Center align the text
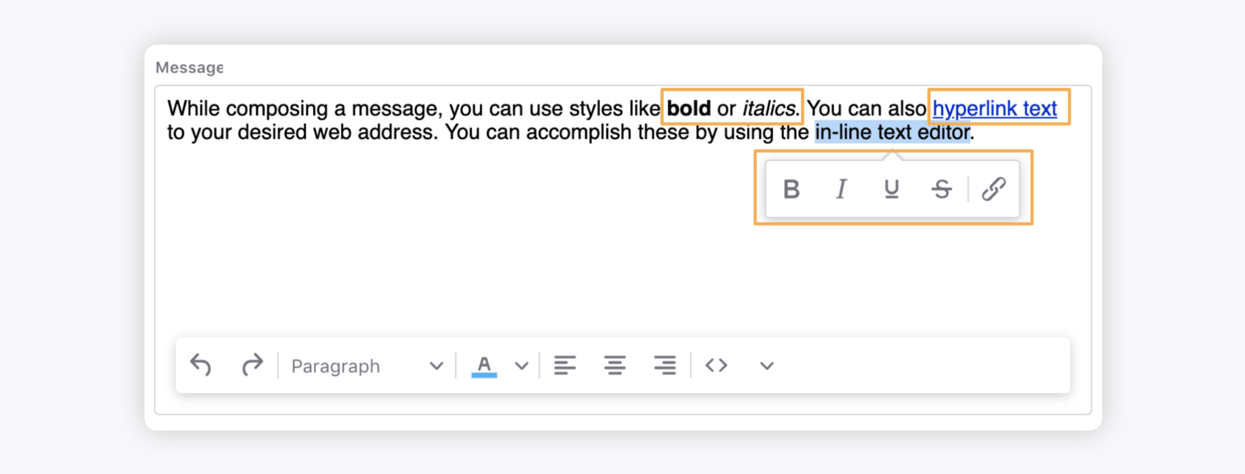 coord(615,365)
